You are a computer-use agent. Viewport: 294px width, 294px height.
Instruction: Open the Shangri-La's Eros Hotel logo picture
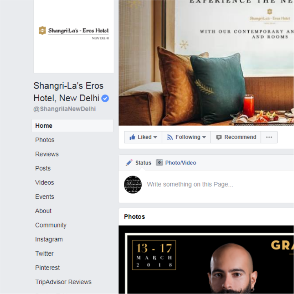point(73,36)
